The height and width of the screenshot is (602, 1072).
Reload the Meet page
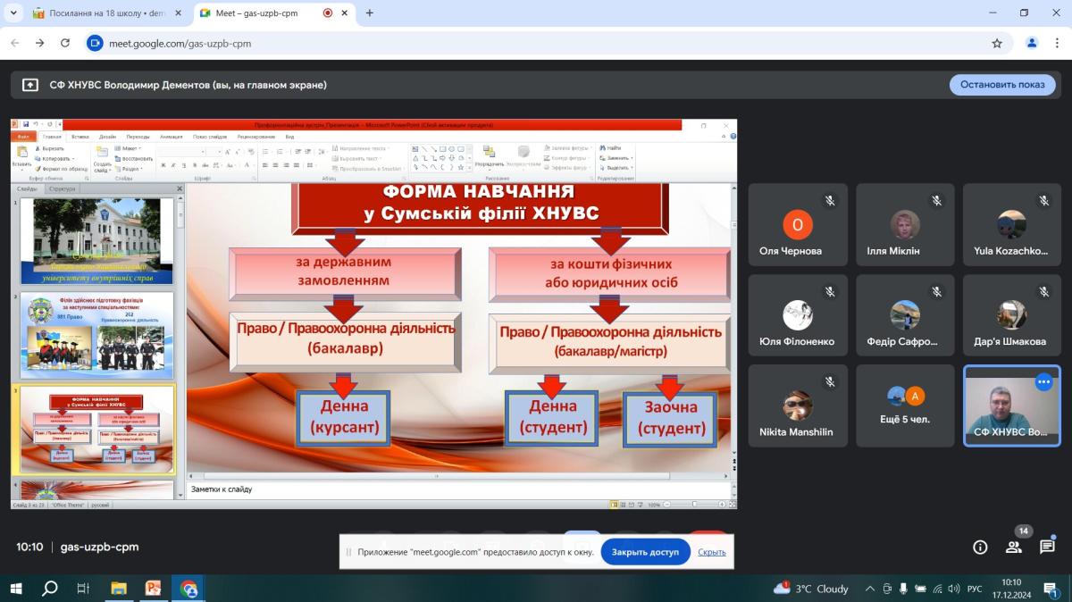point(65,43)
